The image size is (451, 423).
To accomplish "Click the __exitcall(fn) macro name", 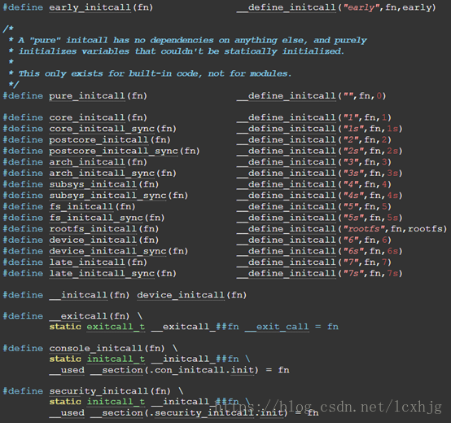I will pos(78,316).
